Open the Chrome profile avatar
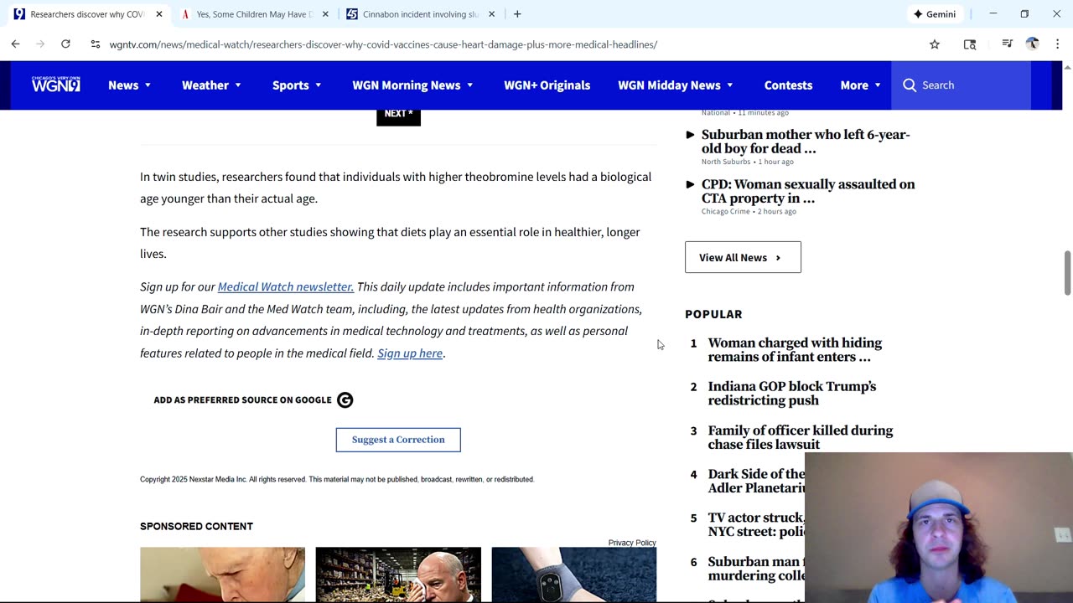The width and height of the screenshot is (1073, 603). click(1032, 44)
